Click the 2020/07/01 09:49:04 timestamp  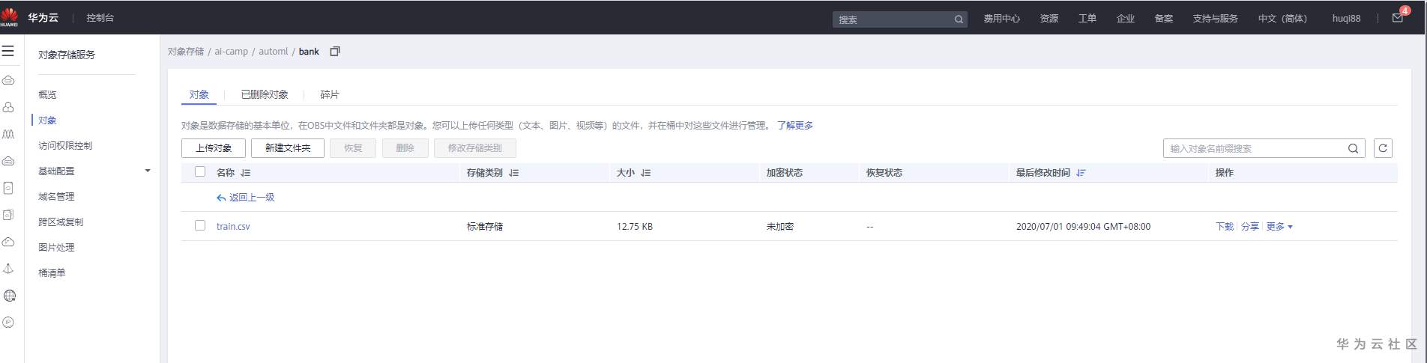(x=1083, y=226)
